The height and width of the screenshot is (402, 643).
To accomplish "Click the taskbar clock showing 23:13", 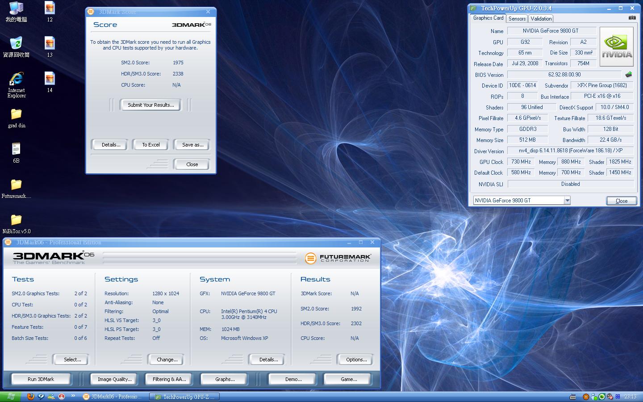I will (630, 397).
